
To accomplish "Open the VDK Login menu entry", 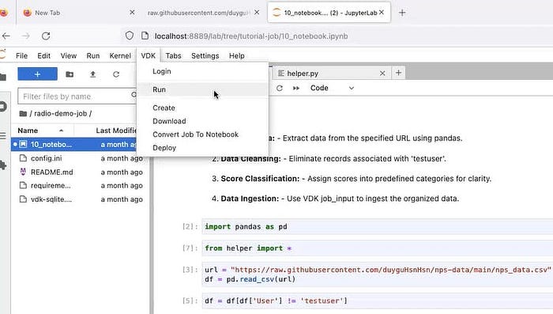I will pyautogui.click(x=162, y=71).
